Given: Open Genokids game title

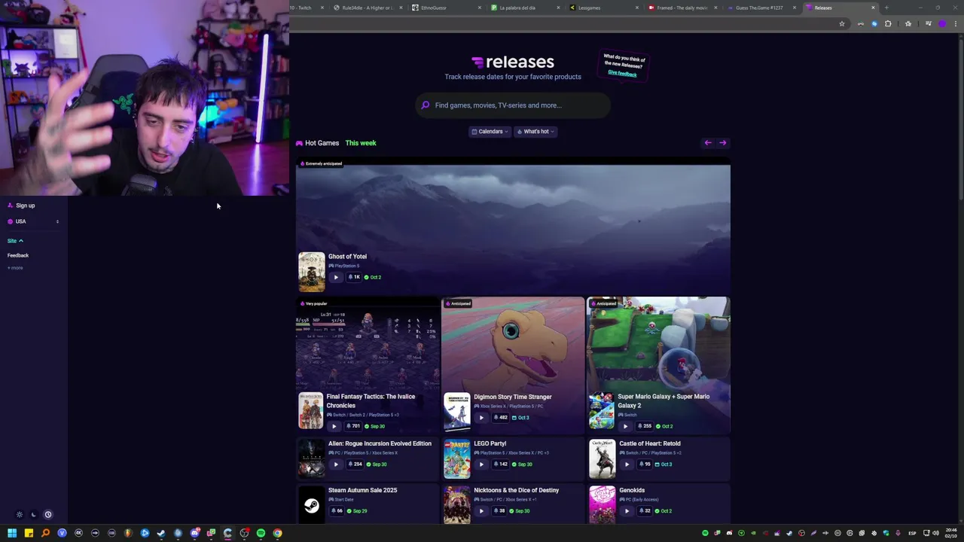Looking at the screenshot, I should coord(632,490).
